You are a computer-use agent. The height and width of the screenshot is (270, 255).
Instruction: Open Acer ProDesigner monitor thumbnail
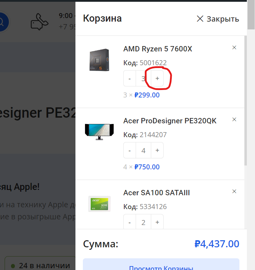(x=99, y=132)
